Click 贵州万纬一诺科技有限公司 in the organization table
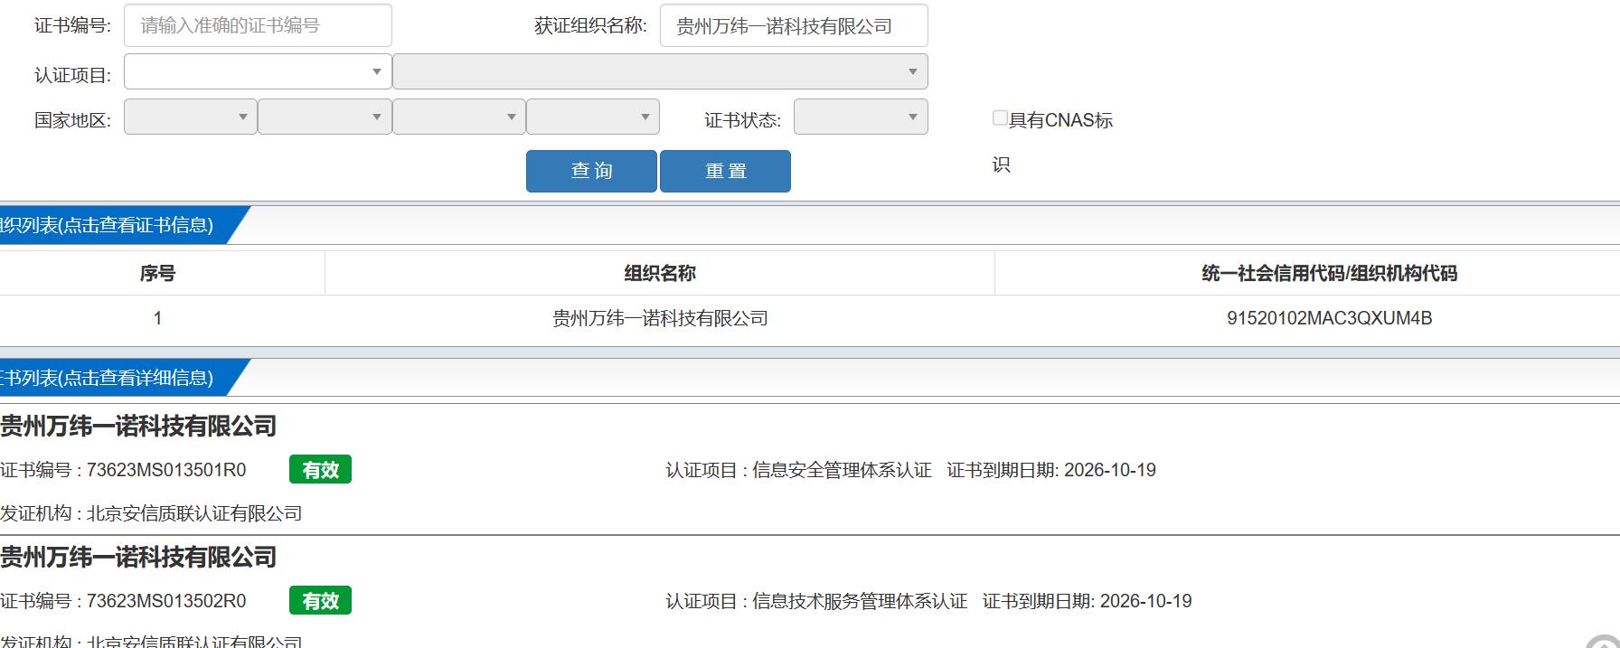Image resolution: width=1620 pixels, height=648 pixels. (660, 318)
